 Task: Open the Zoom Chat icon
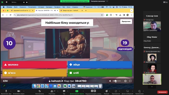pyautogui.click(x=64, y=91)
